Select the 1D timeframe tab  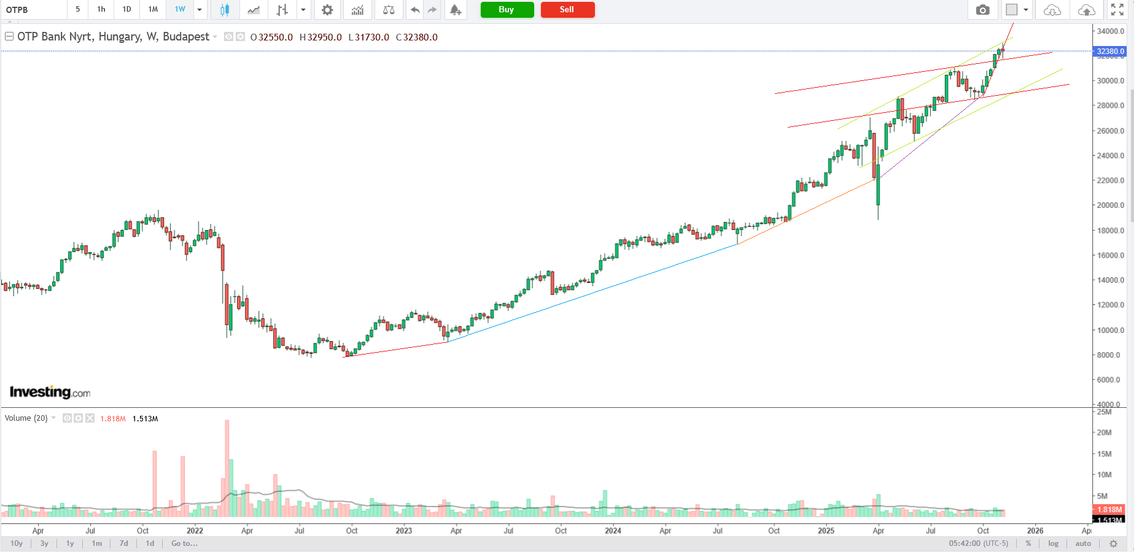pyautogui.click(x=126, y=9)
